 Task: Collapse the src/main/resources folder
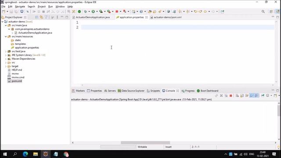coord(6,36)
